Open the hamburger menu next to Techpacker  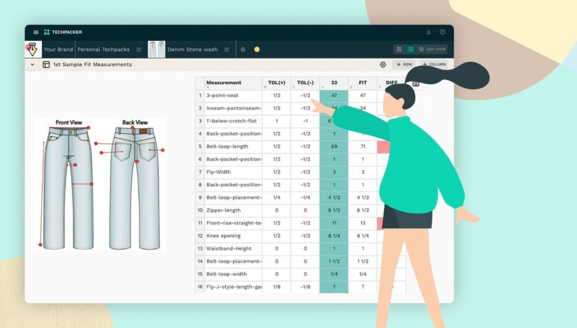coord(36,32)
